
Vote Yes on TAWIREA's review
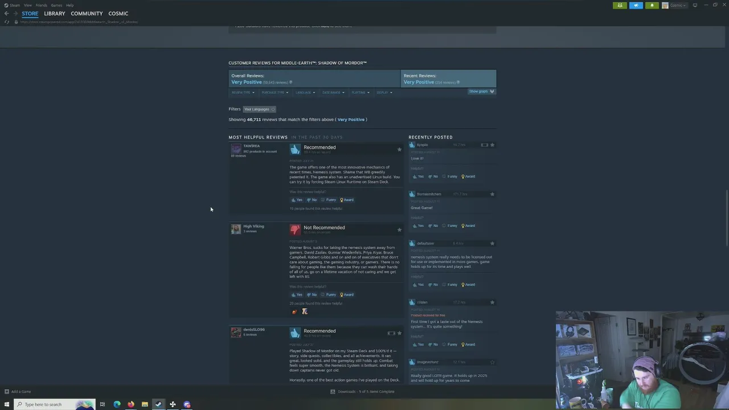coord(297,200)
